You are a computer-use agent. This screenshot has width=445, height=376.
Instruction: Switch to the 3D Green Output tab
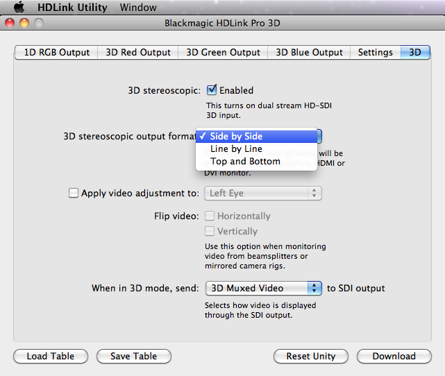223,53
